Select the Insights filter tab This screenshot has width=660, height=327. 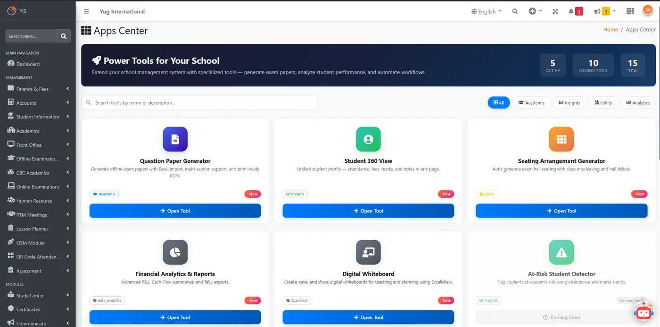[569, 102]
